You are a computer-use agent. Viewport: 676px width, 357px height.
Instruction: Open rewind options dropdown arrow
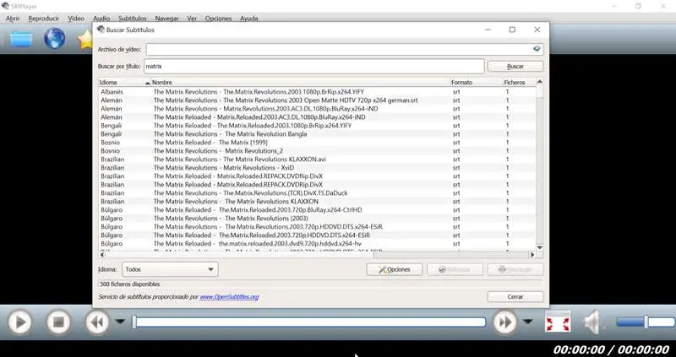(x=120, y=322)
